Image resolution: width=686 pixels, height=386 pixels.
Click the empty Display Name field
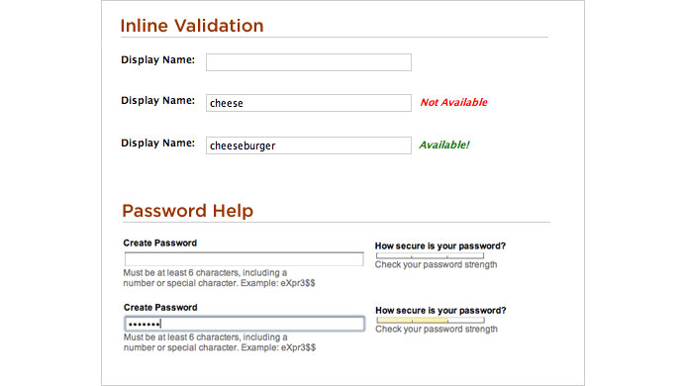(309, 62)
